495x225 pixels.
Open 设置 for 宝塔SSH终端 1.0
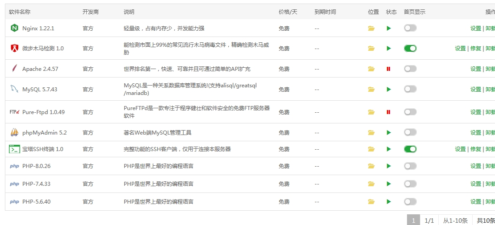point(460,149)
